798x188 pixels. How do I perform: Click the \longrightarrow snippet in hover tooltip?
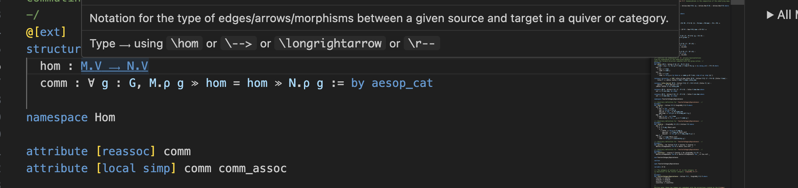tap(330, 43)
